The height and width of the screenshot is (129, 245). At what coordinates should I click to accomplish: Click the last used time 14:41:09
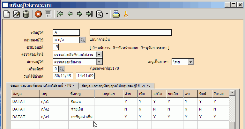click(x=85, y=76)
